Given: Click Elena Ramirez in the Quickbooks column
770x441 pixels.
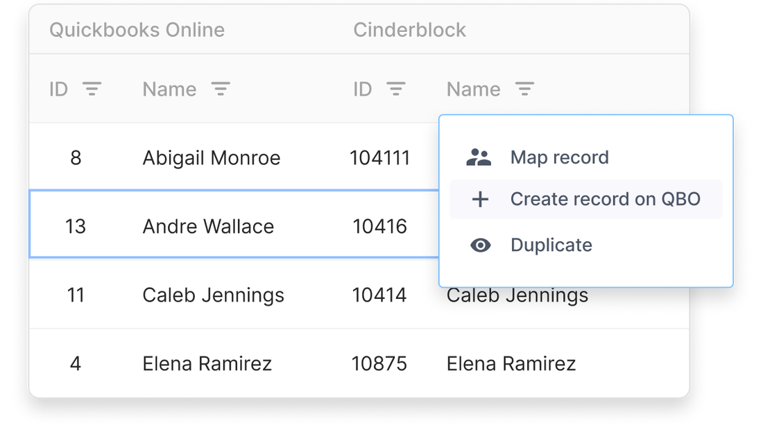Looking at the screenshot, I should click(207, 364).
